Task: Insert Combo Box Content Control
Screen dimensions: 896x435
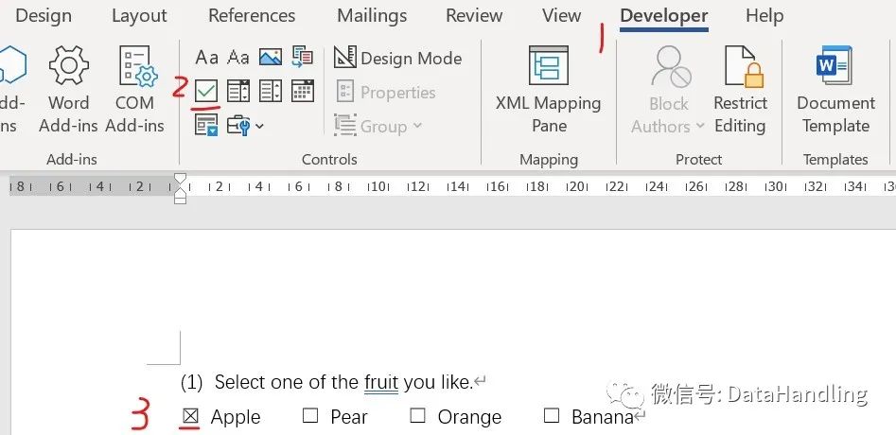Action: (x=238, y=91)
